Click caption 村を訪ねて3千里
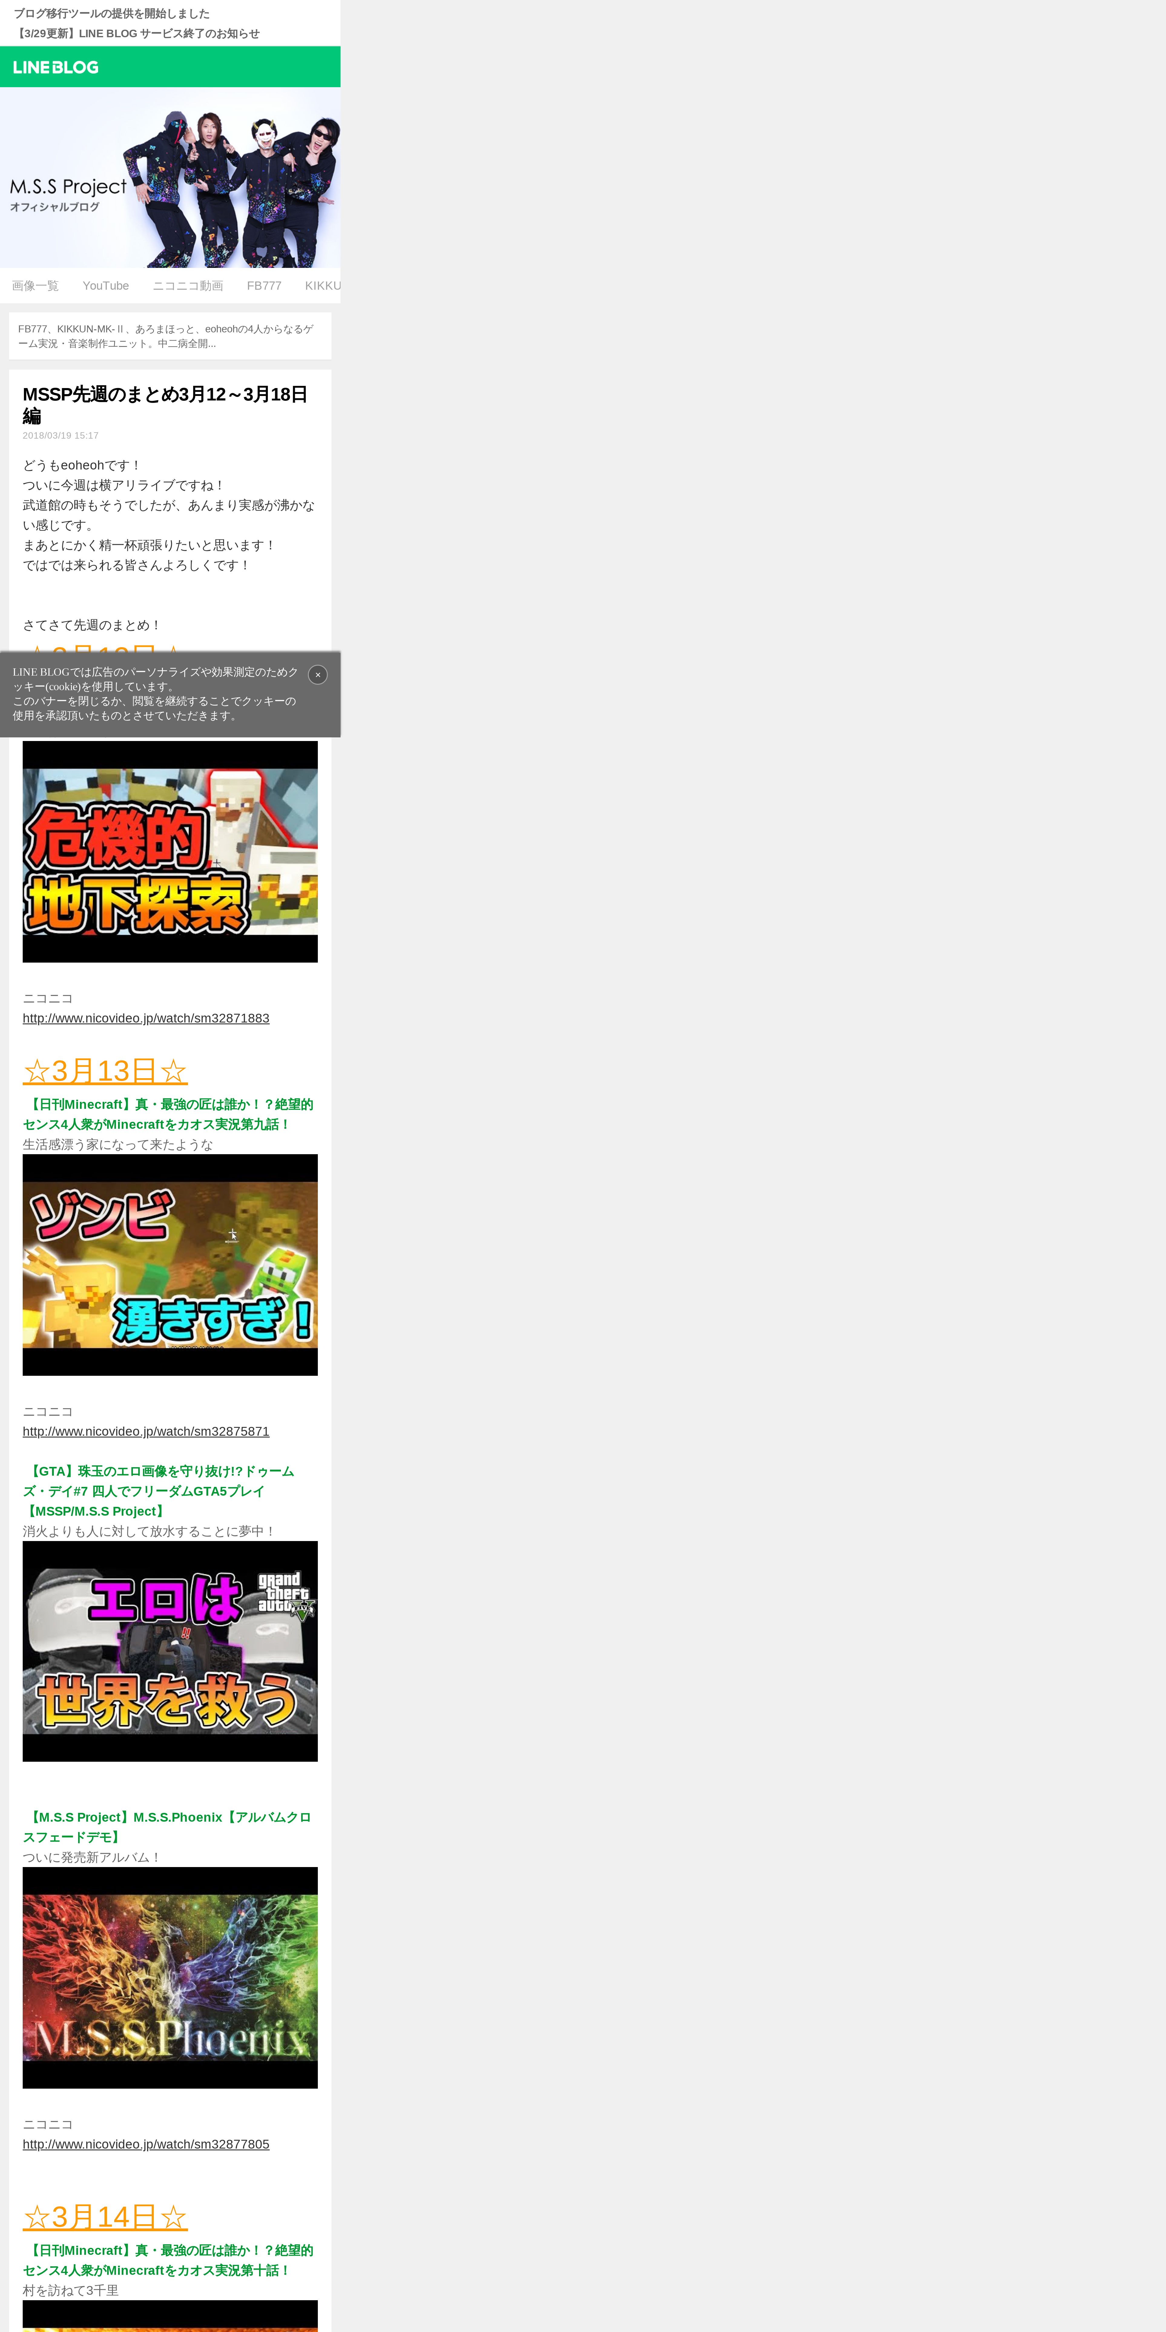Image resolution: width=1166 pixels, height=2332 pixels. pyautogui.click(x=71, y=2290)
